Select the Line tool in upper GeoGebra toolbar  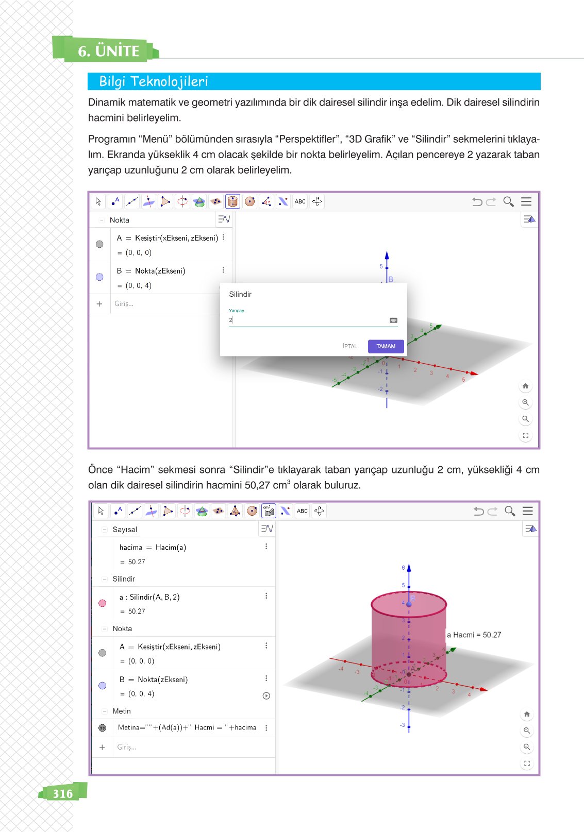[x=132, y=201]
